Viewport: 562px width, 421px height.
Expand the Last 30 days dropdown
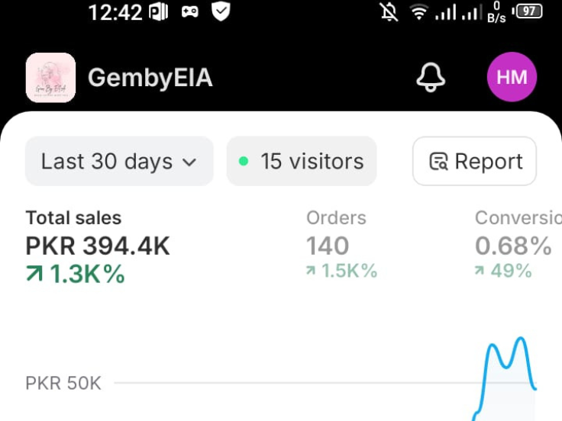(x=118, y=161)
